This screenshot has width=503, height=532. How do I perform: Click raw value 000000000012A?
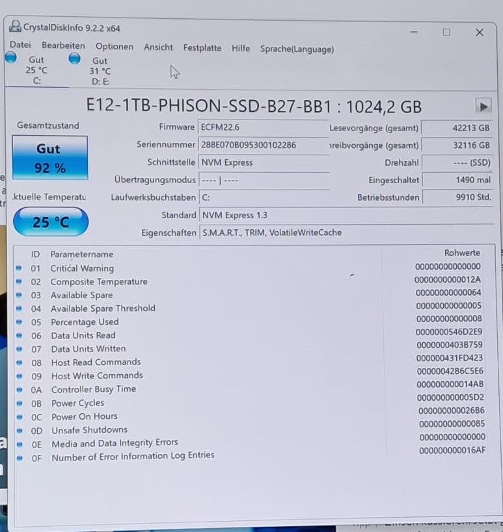coord(447,279)
